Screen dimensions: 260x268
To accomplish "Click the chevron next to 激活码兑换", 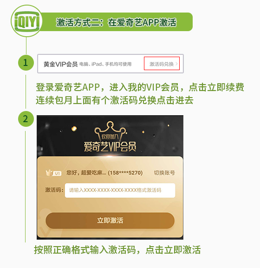I will 176,64.
